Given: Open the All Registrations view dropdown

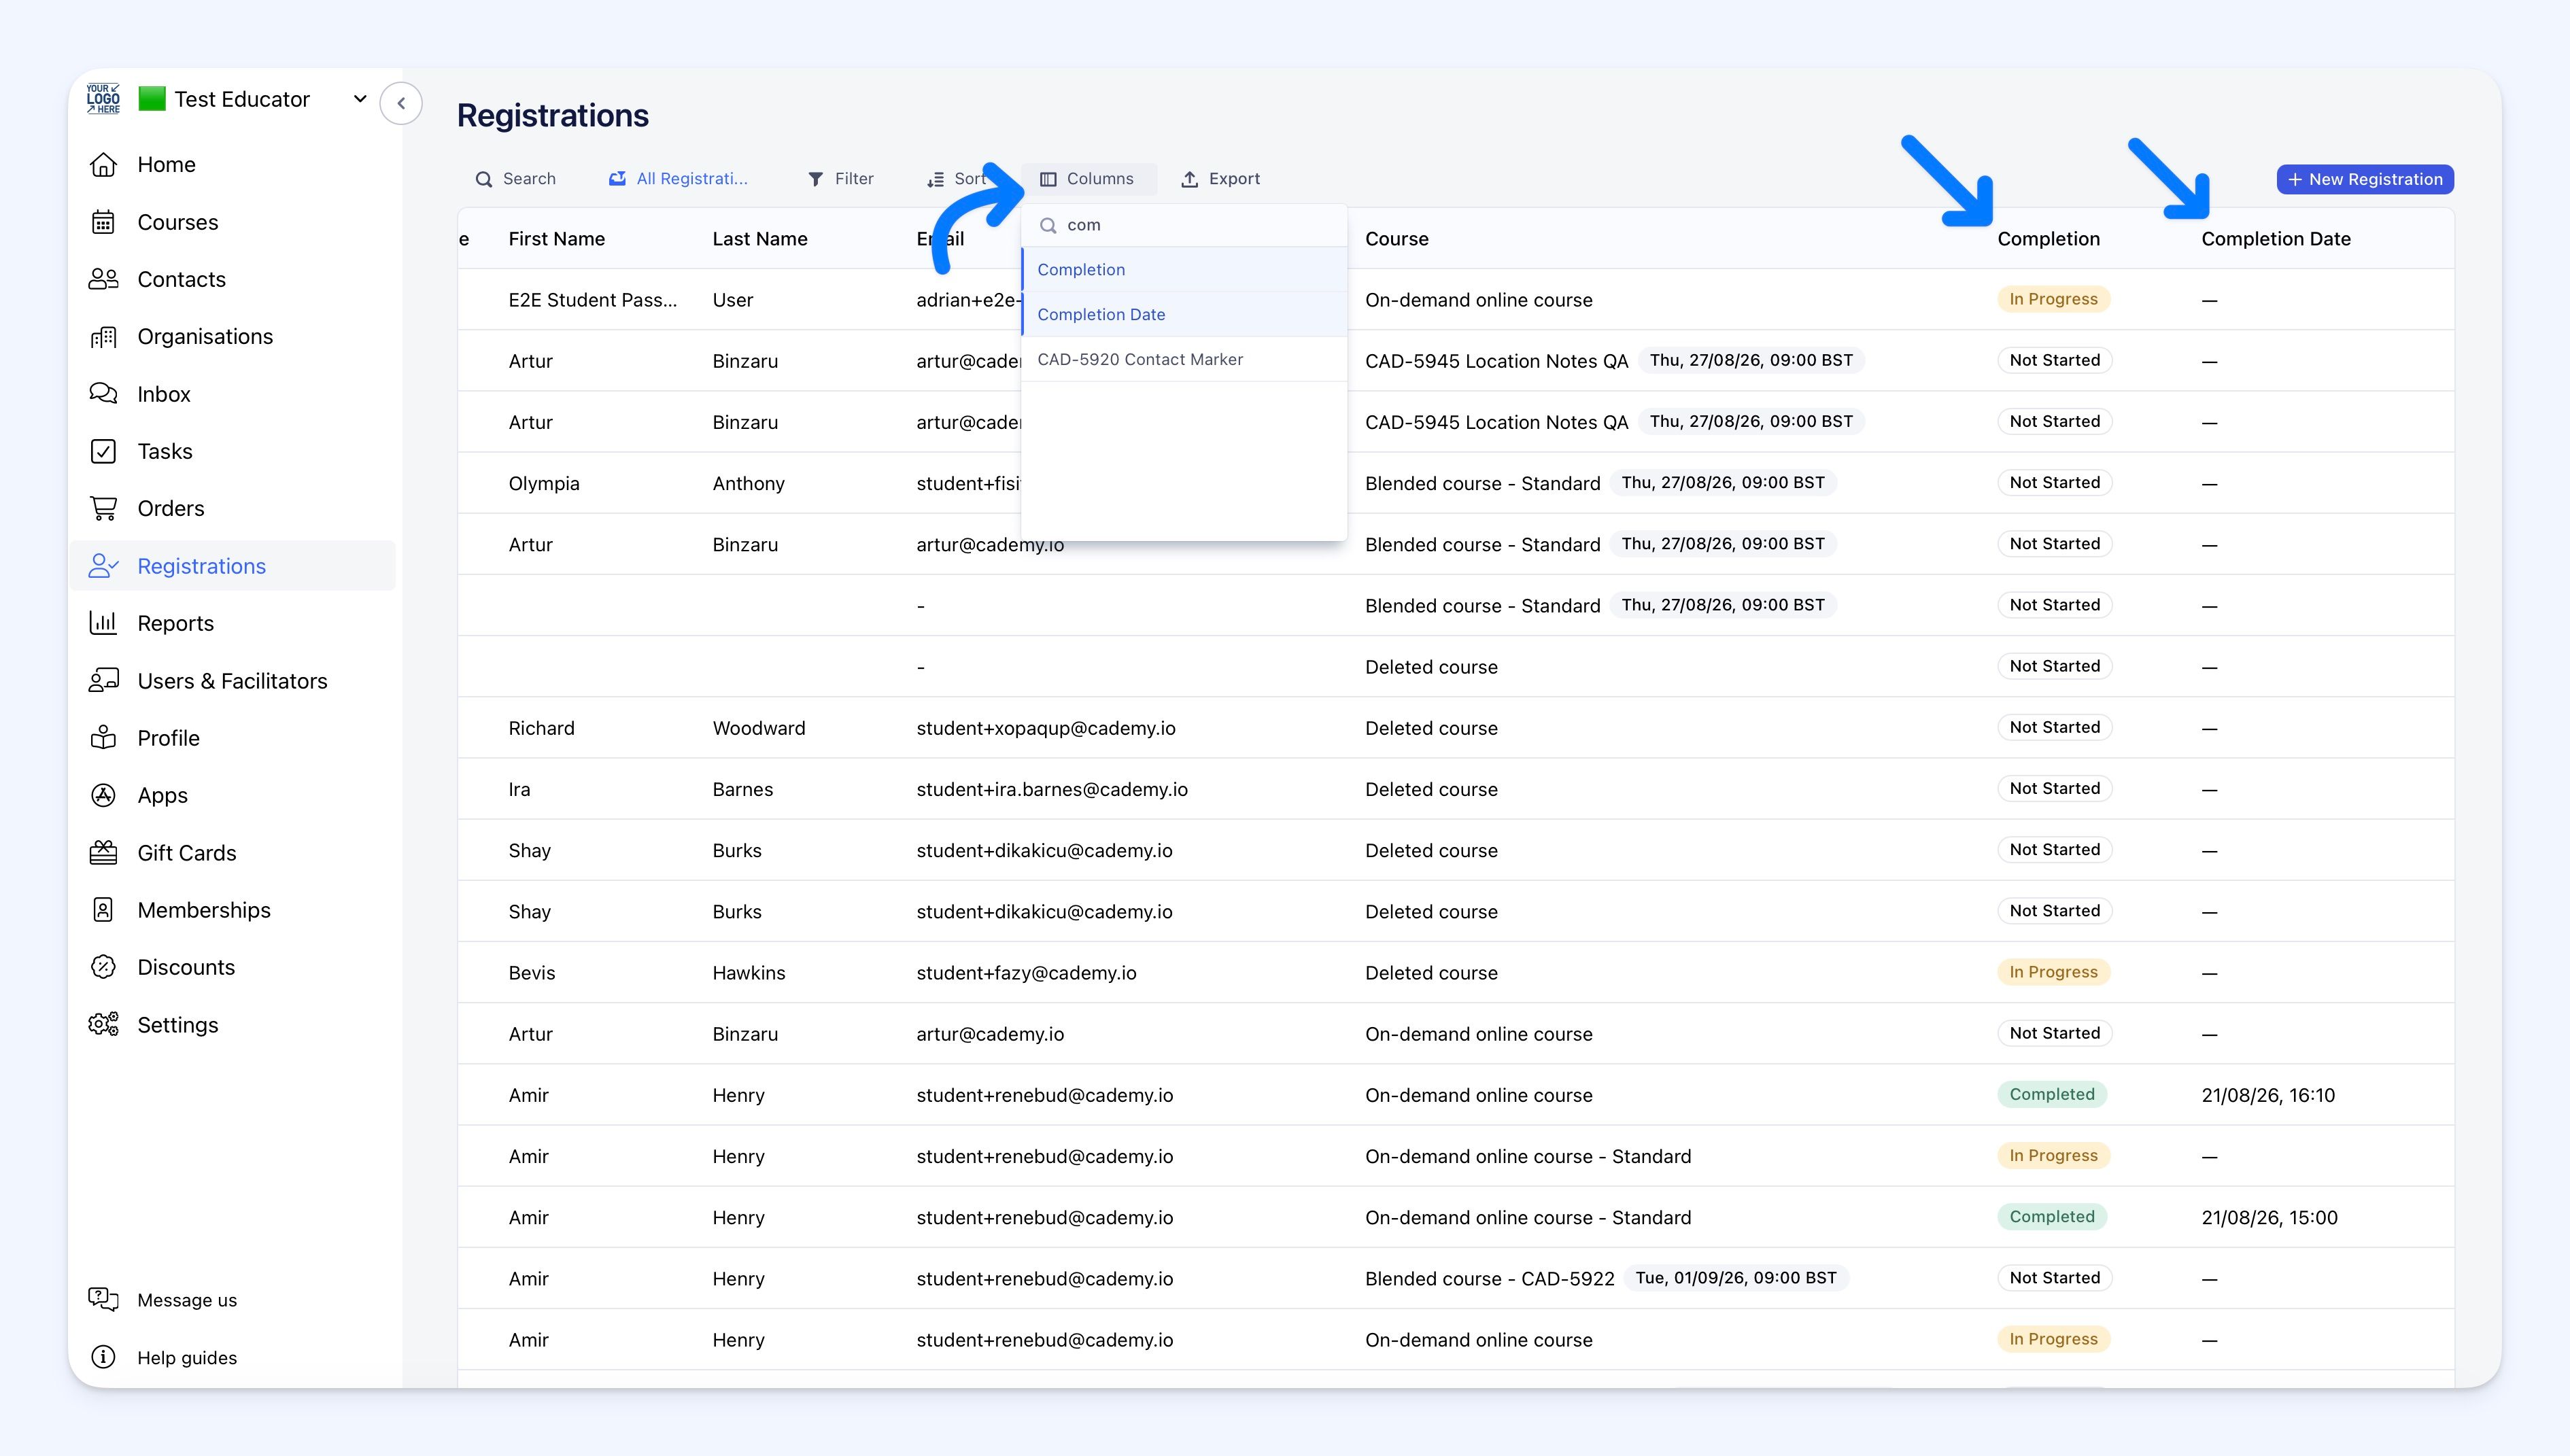Looking at the screenshot, I should pos(679,179).
